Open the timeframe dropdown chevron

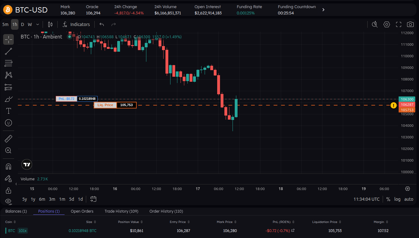click(37, 24)
